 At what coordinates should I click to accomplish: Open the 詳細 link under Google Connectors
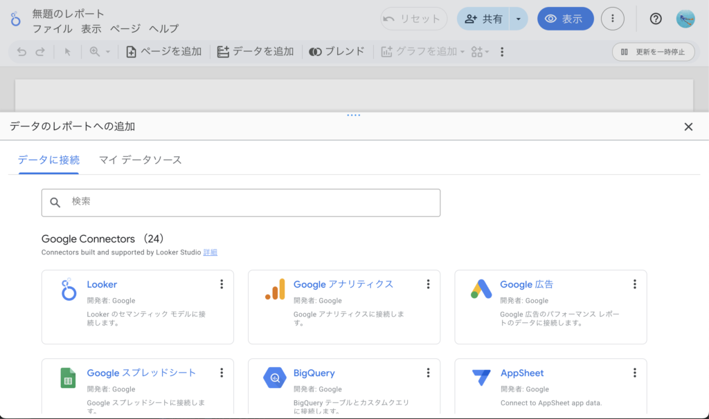tap(210, 252)
